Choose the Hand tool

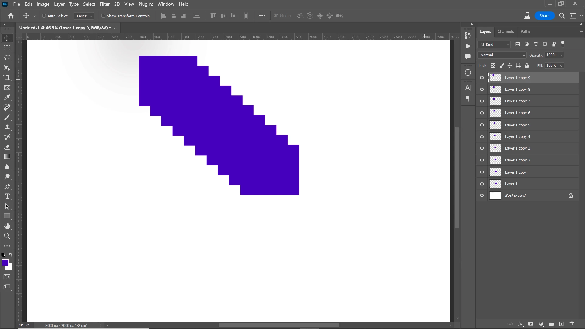coord(7,226)
